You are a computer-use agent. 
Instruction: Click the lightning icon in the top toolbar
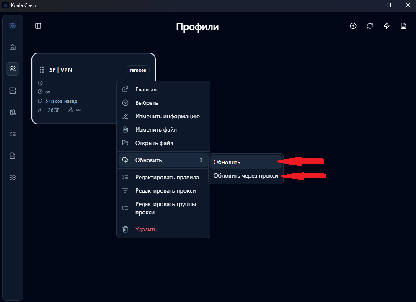pyautogui.click(x=387, y=26)
